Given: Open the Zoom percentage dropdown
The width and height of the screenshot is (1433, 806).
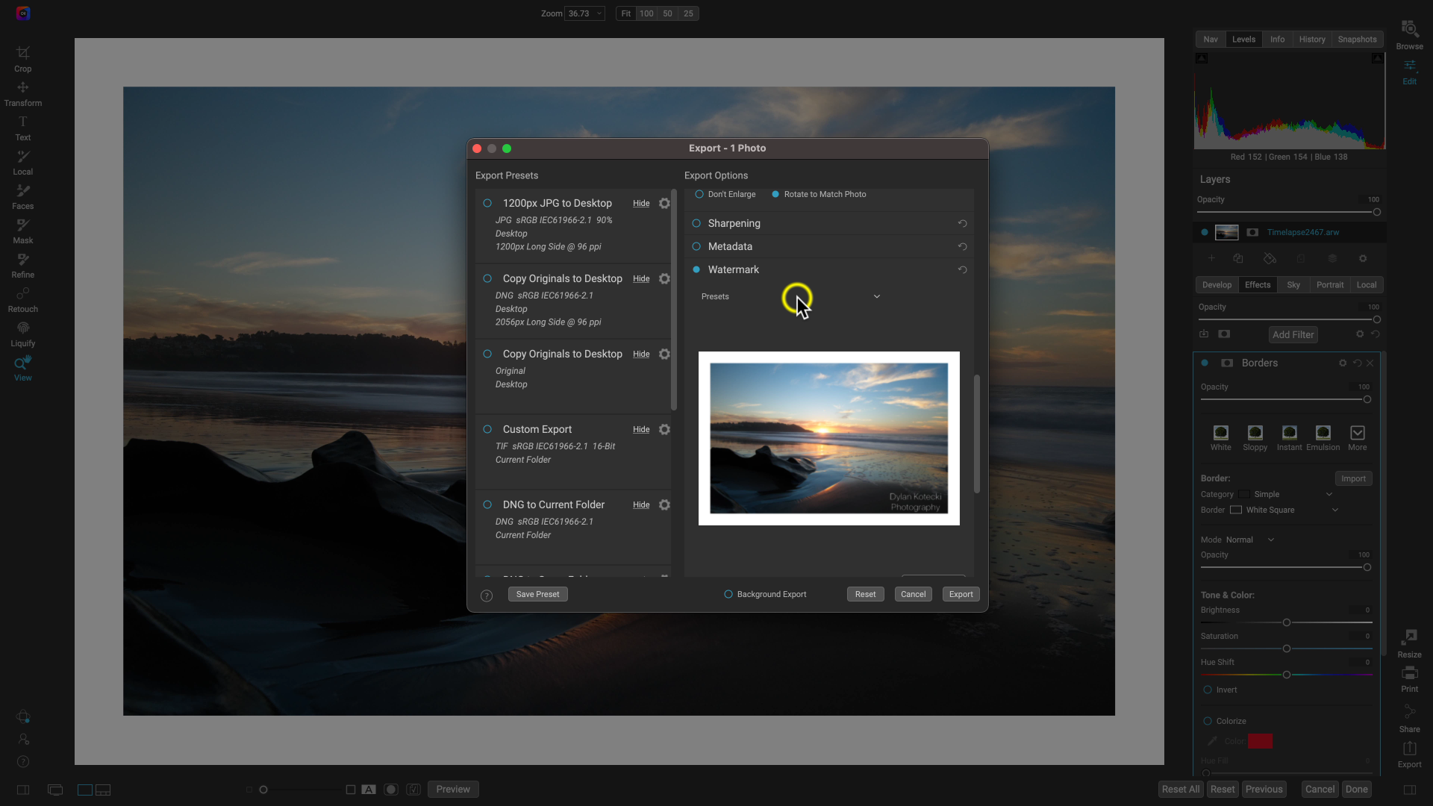Looking at the screenshot, I should pos(584,13).
